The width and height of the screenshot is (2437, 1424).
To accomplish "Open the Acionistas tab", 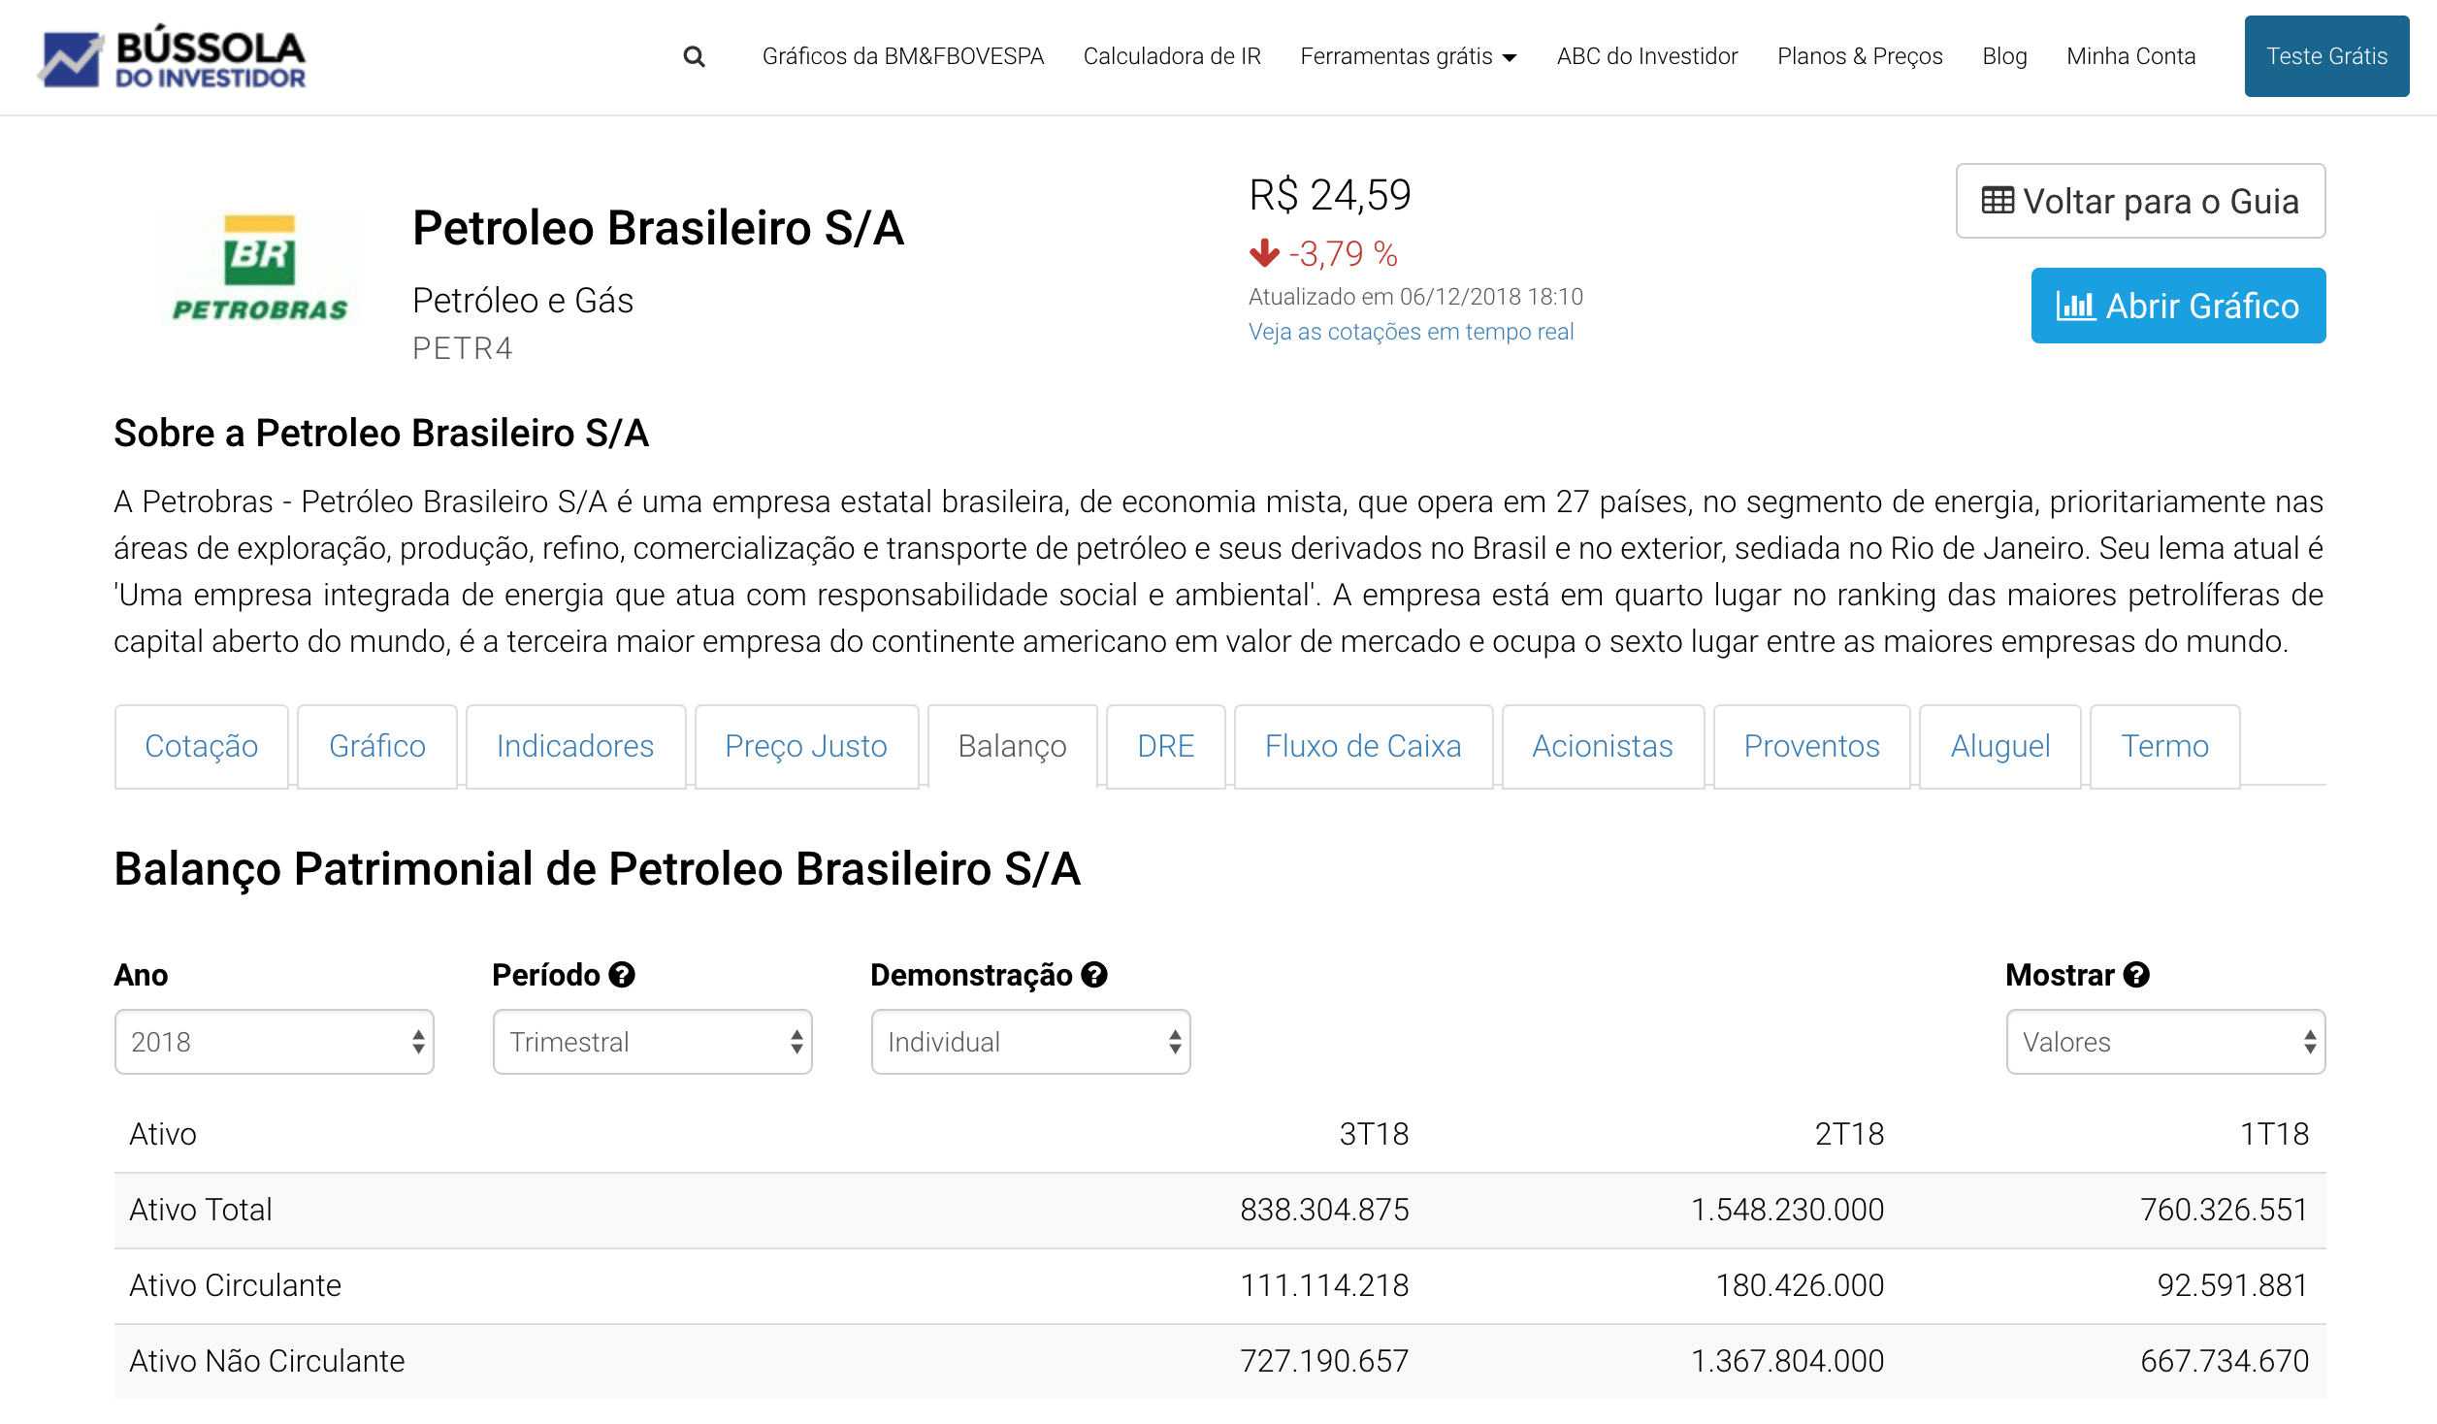I will (x=1603, y=746).
